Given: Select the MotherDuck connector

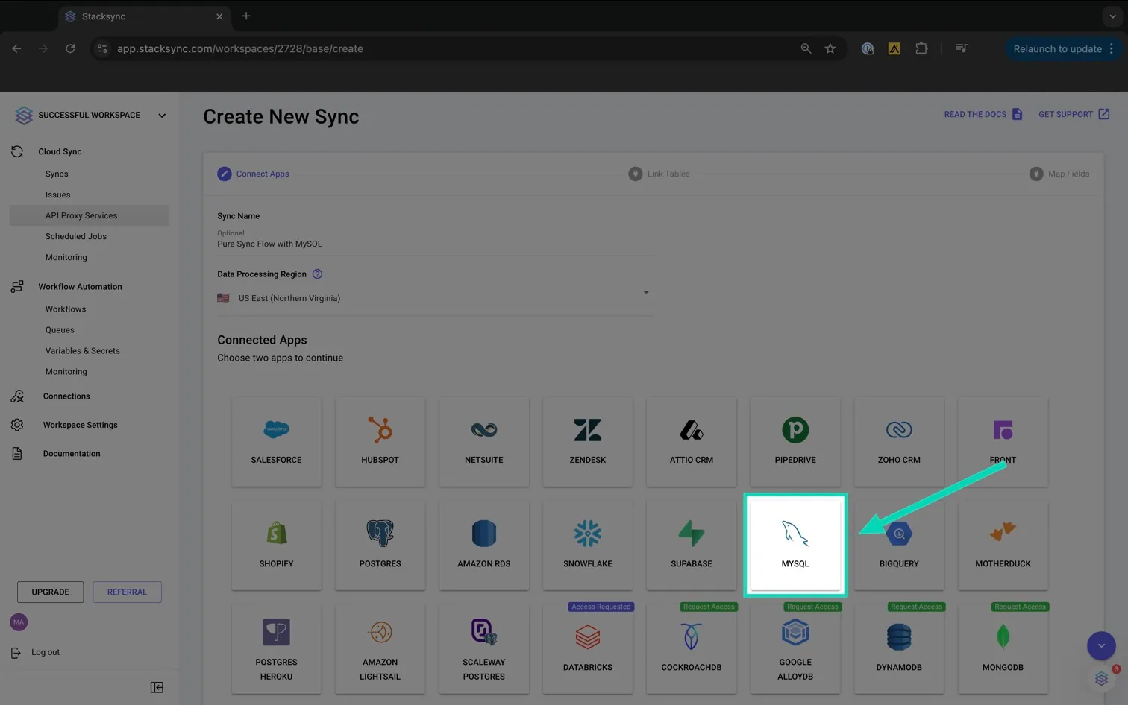Looking at the screenshot, I should (1003, 546).
